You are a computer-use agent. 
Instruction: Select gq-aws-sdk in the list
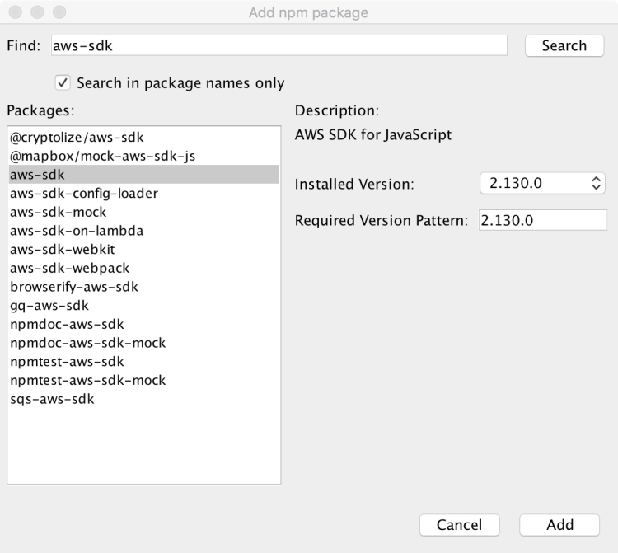pos(144,306)
